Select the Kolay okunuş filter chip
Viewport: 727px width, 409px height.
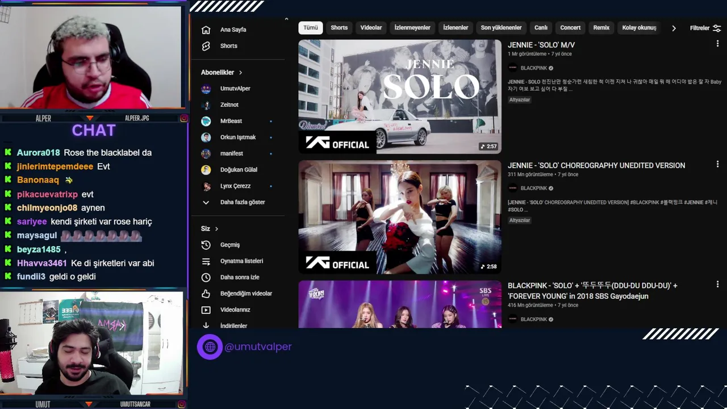pos(639,28)
